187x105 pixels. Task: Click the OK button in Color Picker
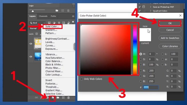click(x=170, y=23)
